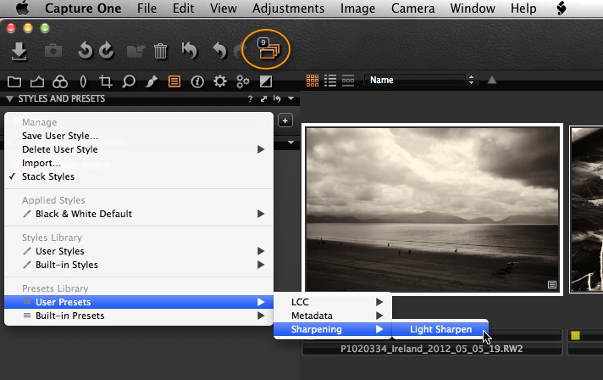Switch browser to filmstrip view
The width and height of the screenshot is (603, 380).
(x=347, y=81)
